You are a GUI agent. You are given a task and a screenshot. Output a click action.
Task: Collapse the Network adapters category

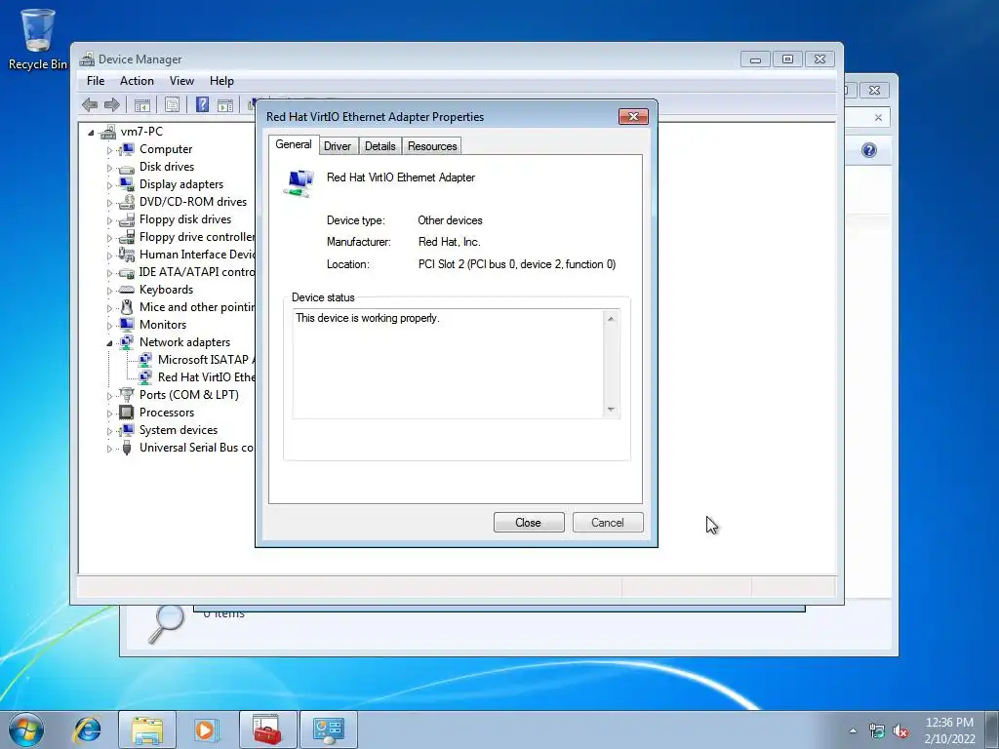coord(109,343)
